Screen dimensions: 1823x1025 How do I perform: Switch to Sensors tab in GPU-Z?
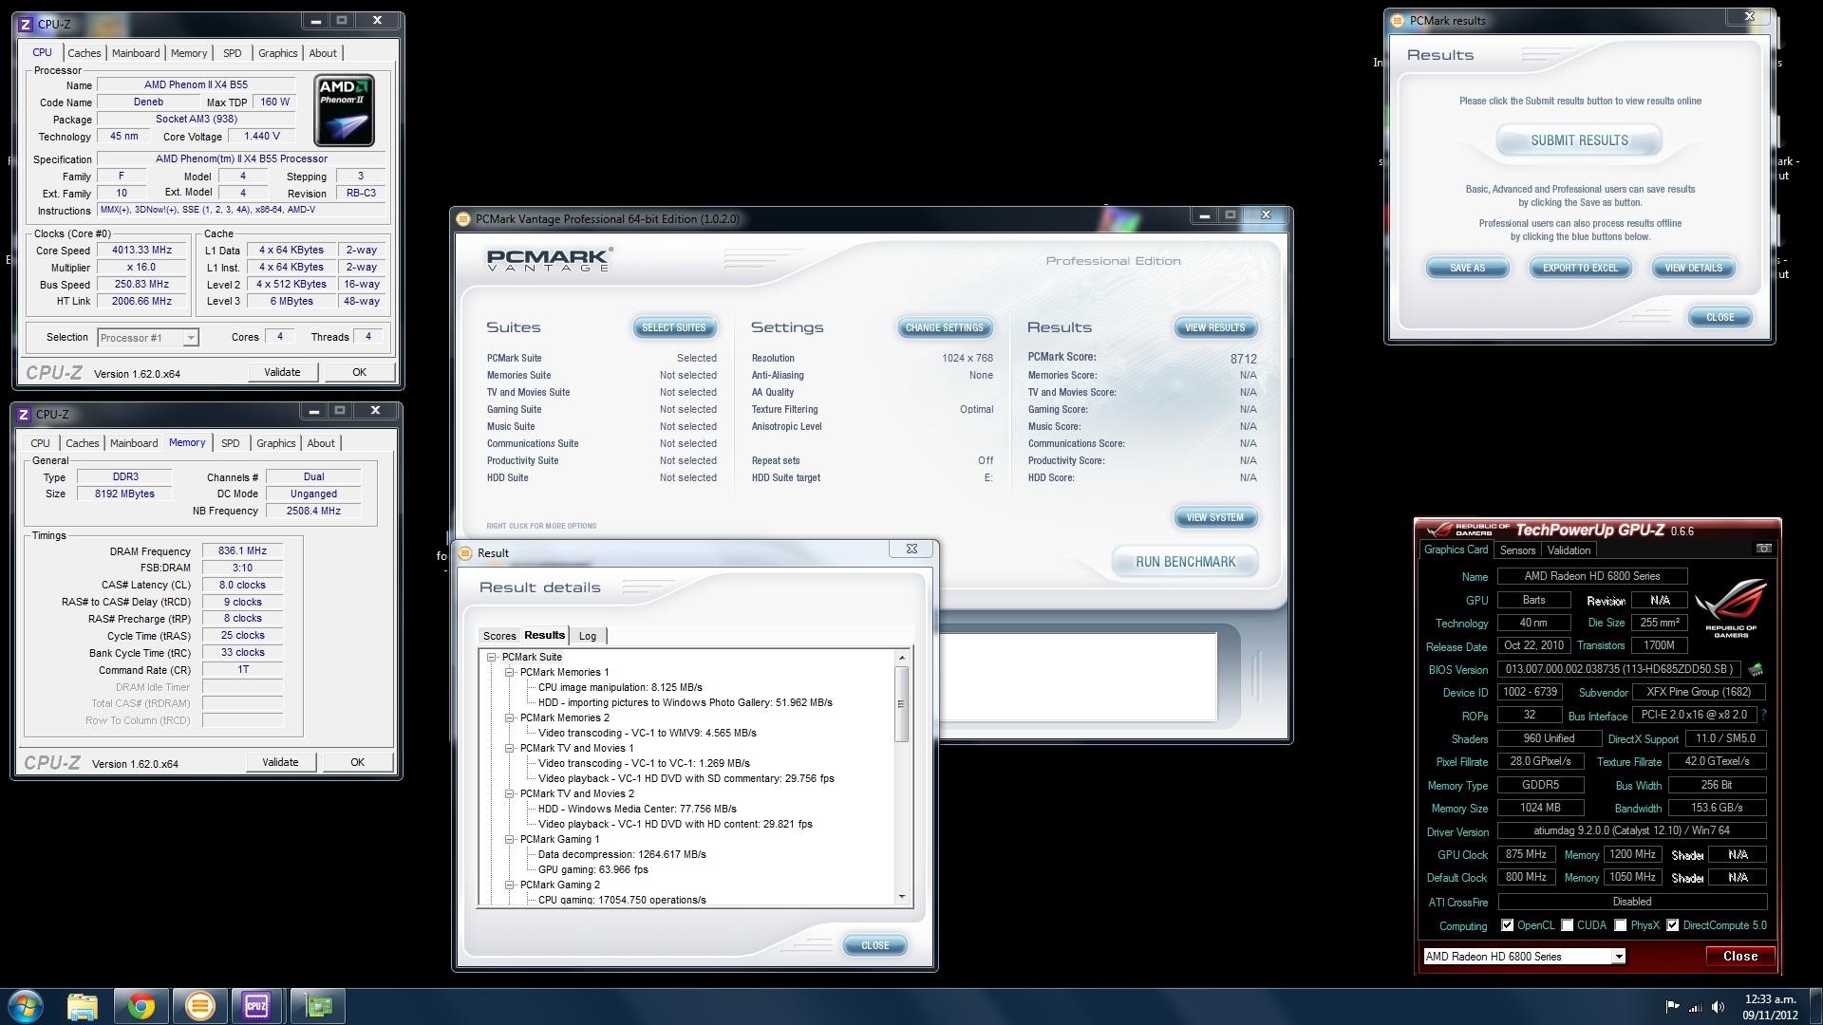pos(1517,550)
